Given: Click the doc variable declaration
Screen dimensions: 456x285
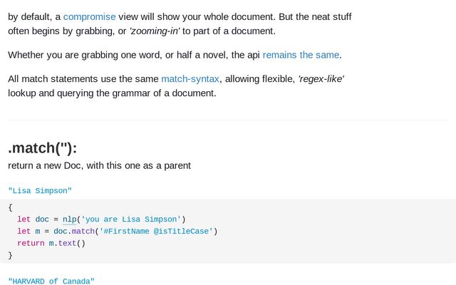Looking at the screenshot, I should (42, 219).
